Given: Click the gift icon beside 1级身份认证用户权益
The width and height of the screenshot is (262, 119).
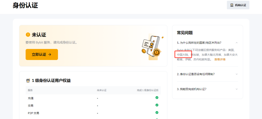Looking at the screenshot, I should tap(28, 80).
